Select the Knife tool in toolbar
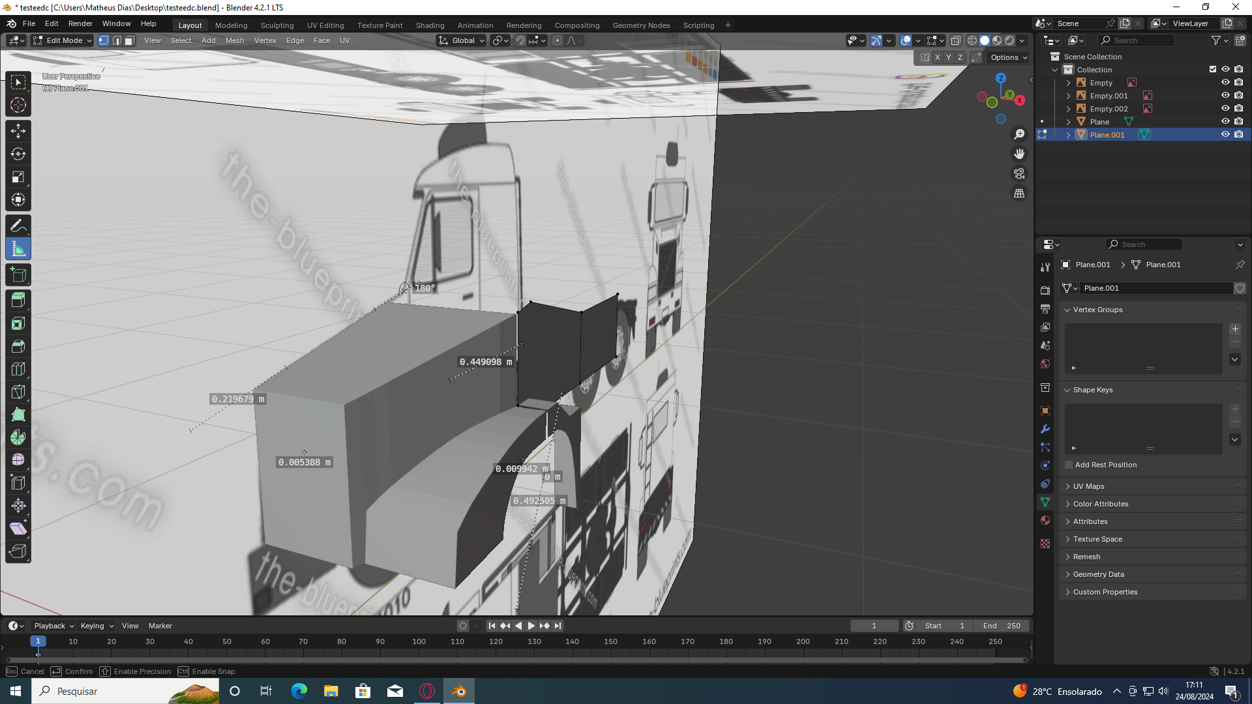 click(x=18, y=392)
